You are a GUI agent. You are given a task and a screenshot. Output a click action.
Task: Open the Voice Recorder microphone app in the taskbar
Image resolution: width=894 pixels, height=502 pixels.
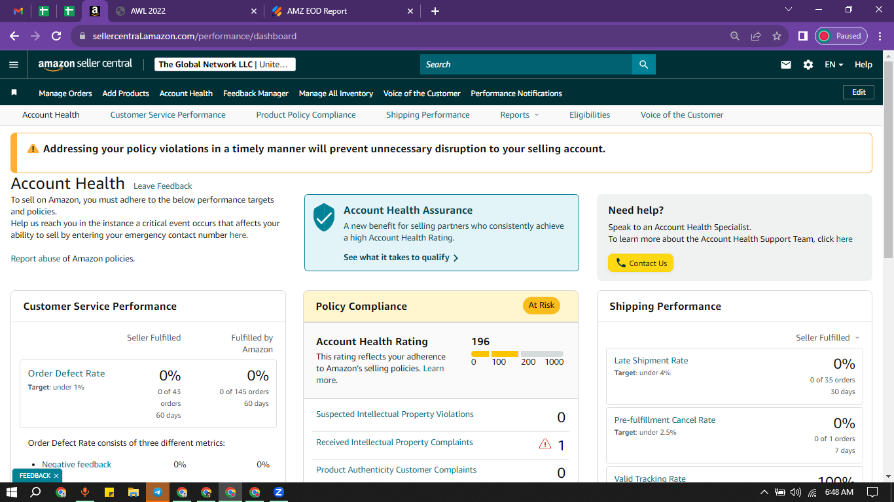(85, 492)
